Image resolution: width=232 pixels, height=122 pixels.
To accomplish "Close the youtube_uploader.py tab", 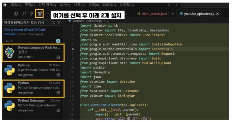I will pyautogui.click(x=217, y=14).
